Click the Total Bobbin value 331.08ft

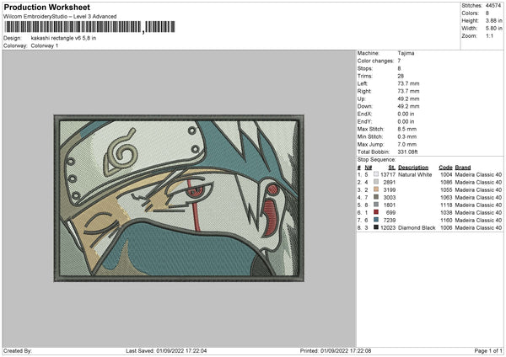coord(408,152)
